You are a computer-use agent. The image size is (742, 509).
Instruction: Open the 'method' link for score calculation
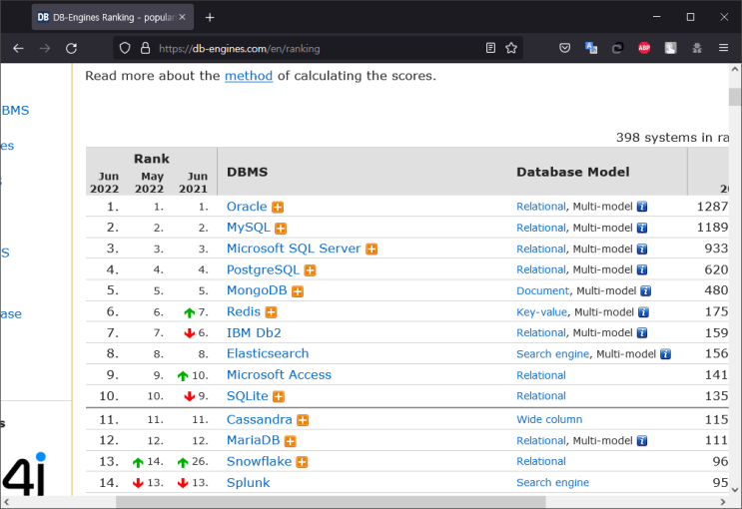248,76
